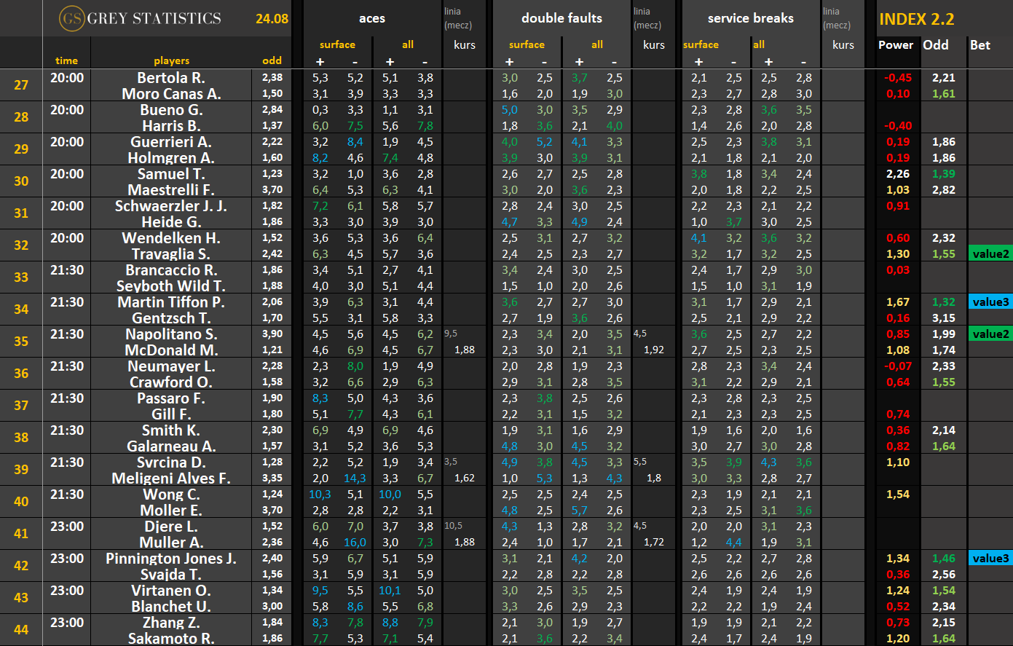This screenshot has width=1013, height=646.
Task: Click the service breaks column header
Action: pos(751,18)
